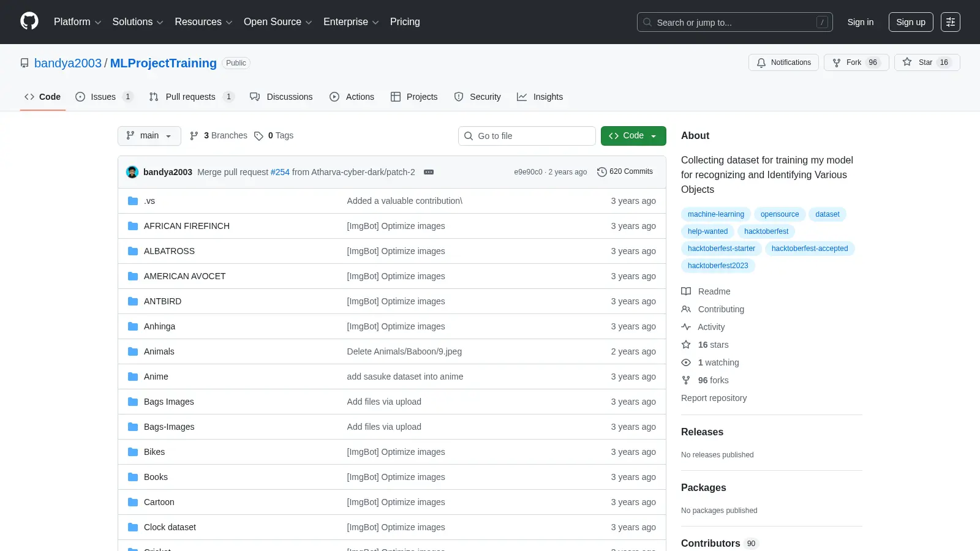This screenshot has width=980, height=551.
Task: Click the book icon next to Readme
Action: [x=686, y=291]
